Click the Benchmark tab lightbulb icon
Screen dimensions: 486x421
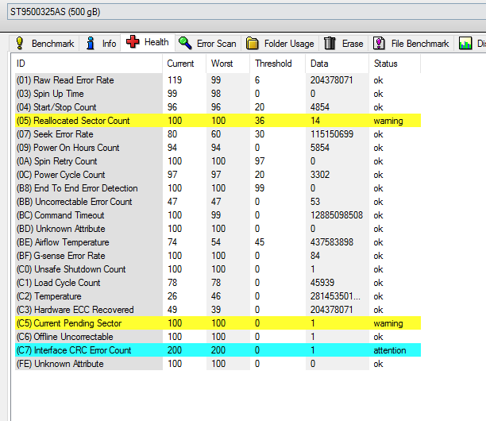pyautogui.click(x=19, y=44)
